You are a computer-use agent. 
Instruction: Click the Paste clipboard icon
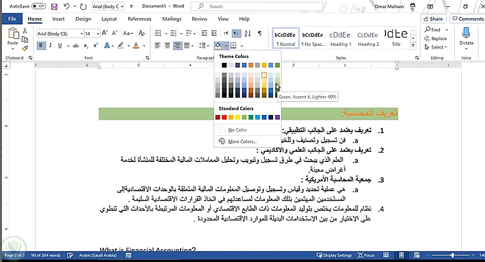click(13, 33)
